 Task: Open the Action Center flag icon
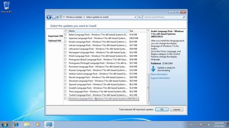point(201,125)
